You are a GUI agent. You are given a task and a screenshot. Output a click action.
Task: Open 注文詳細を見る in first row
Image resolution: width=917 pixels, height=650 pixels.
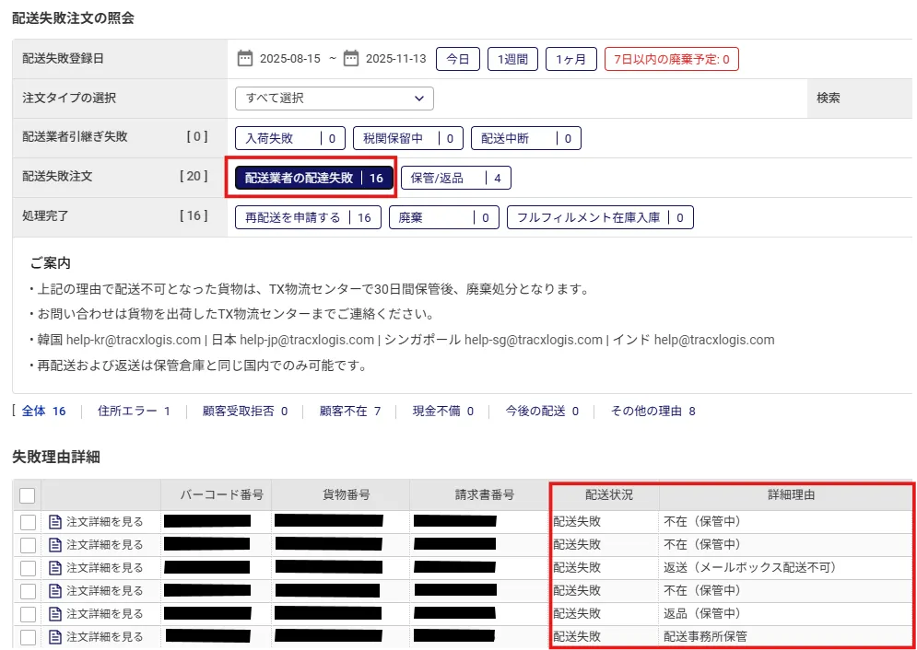105,521
